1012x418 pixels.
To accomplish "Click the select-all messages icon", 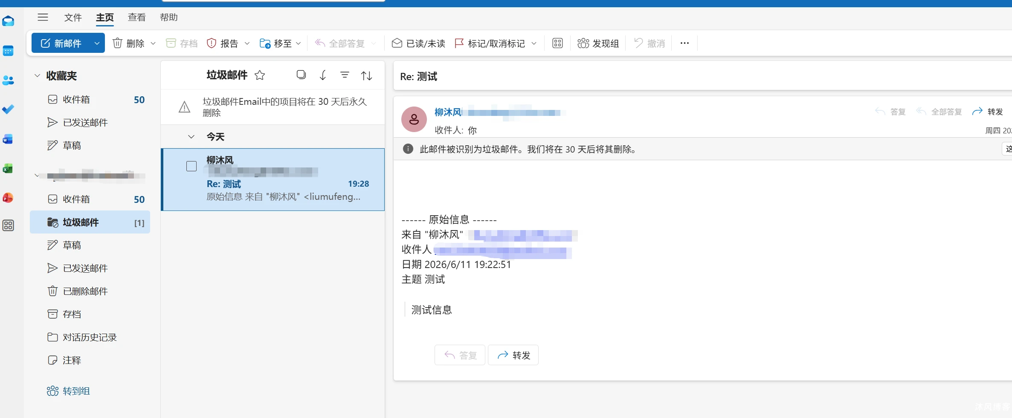I will (x=301, y=75).
